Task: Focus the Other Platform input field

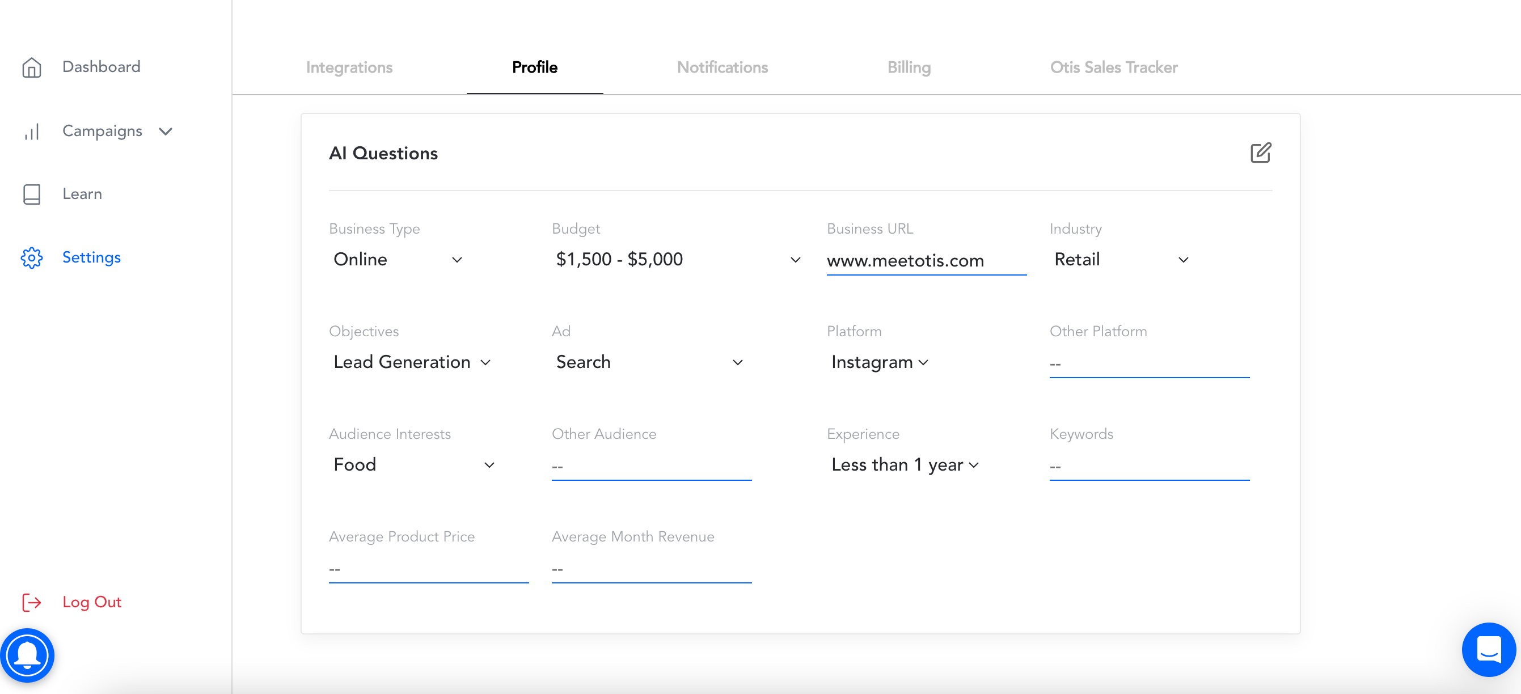Action: [1149, 363]
